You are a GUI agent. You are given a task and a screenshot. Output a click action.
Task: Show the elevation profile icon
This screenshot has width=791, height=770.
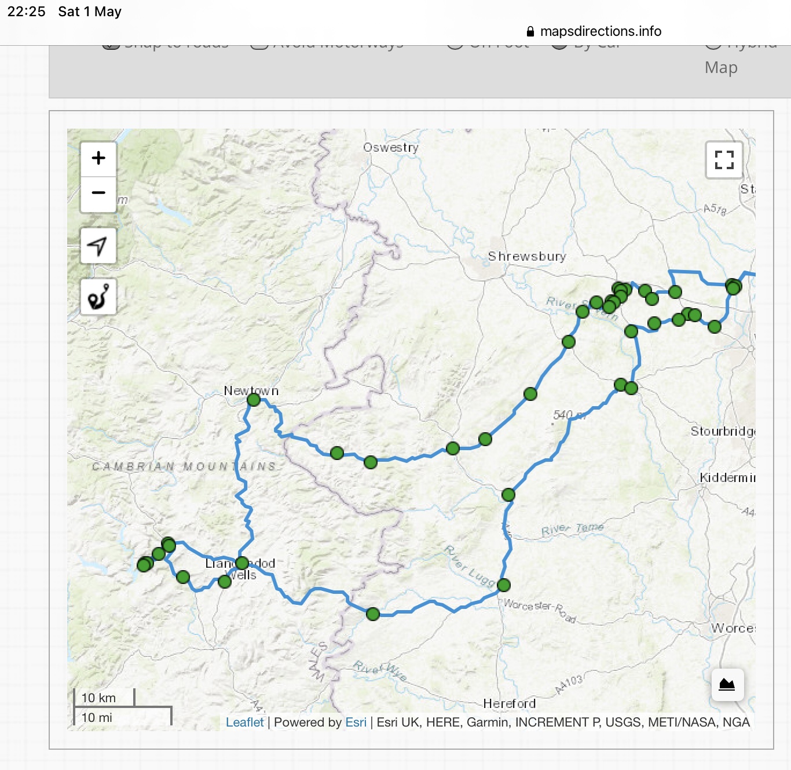727,685
